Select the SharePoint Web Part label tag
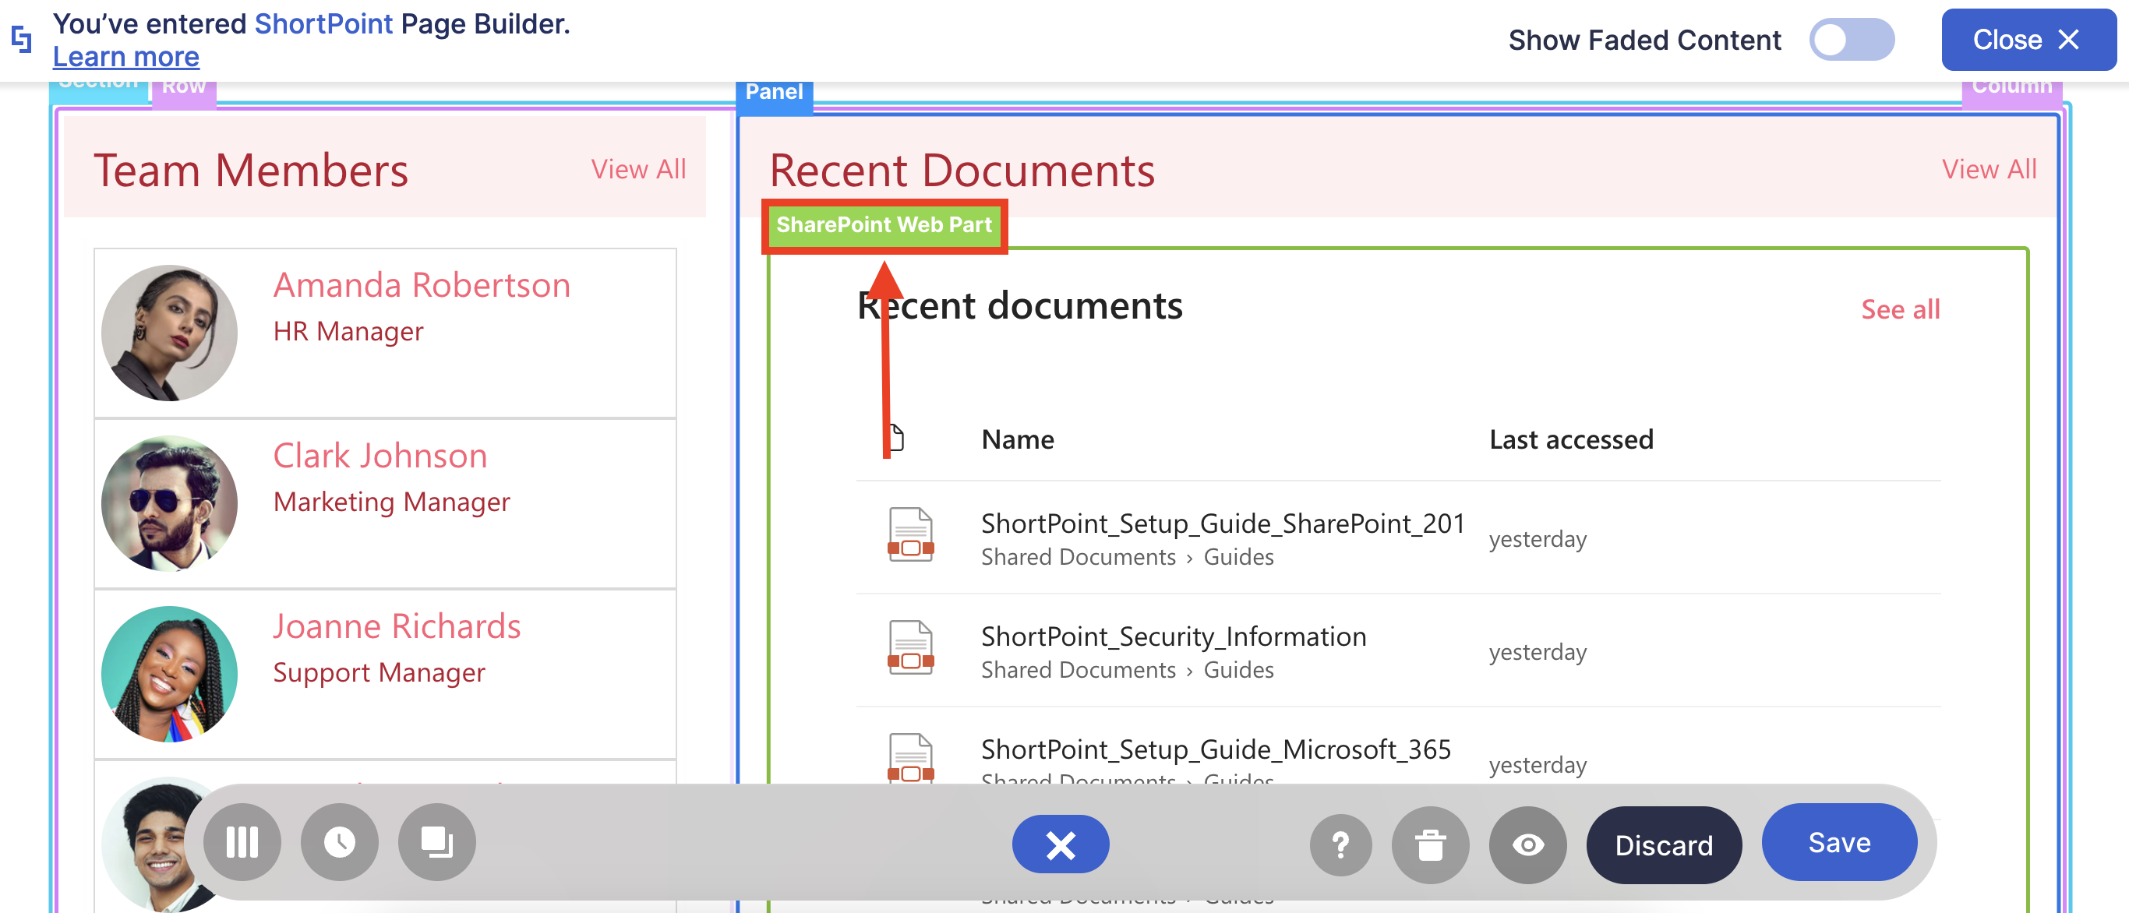The image size is (2129, 913). (x=884, y=224)
